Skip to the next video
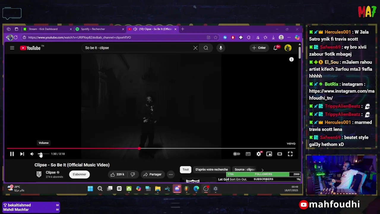Viewport: 380px width, 214px height. pos(22,154)
